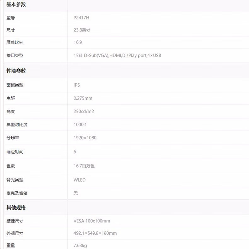249x249 pixels.
Task: Select the 16.7百万色 color count value
Action: tap(84, 166)
